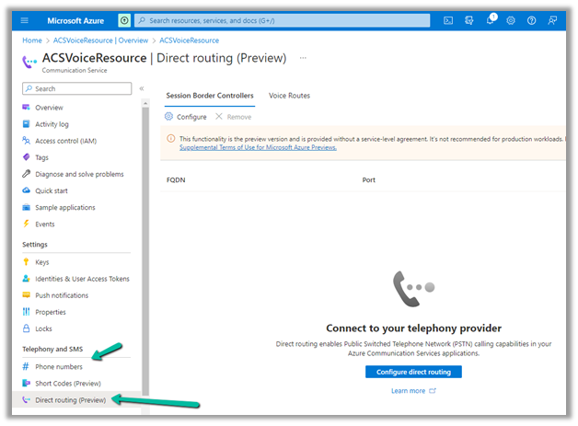This screenshot has width=578, height=426.
Task: Click the info icon in preview banner
Action: point(170,139)
